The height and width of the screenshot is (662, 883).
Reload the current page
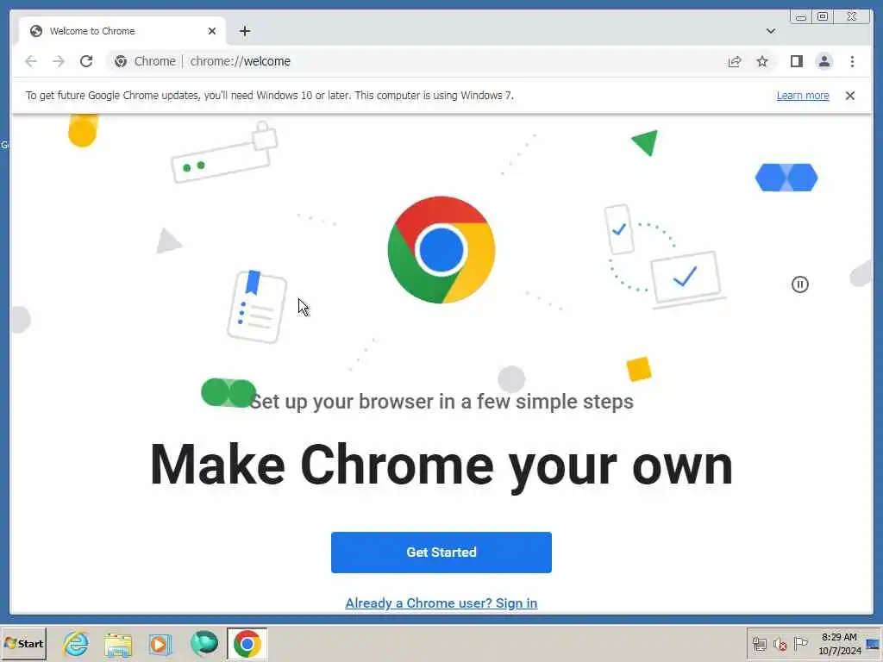click(86, 61)
